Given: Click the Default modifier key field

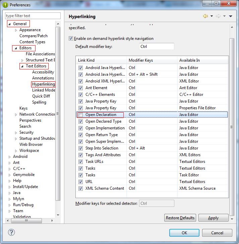Looking at the screenshot, I should (x=157, y=47).
